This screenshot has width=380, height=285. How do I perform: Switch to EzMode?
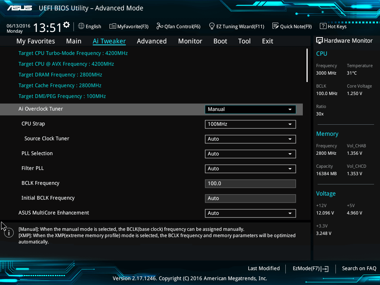[310, 268]
